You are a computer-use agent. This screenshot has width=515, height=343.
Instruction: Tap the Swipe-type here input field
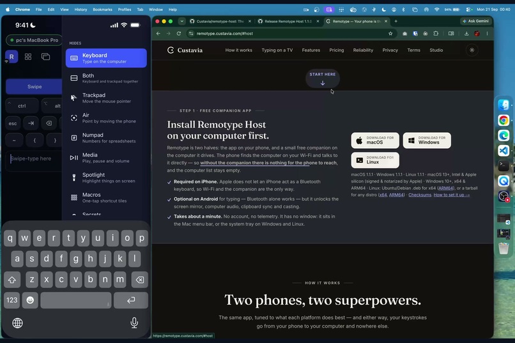[34, 160]
